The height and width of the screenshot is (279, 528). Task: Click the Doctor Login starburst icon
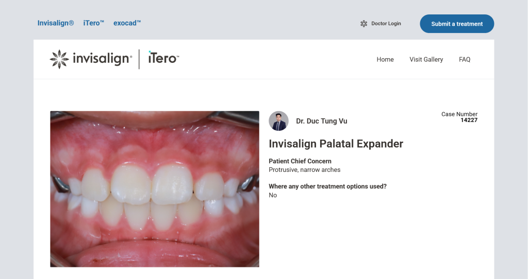(x=364, y=24)
